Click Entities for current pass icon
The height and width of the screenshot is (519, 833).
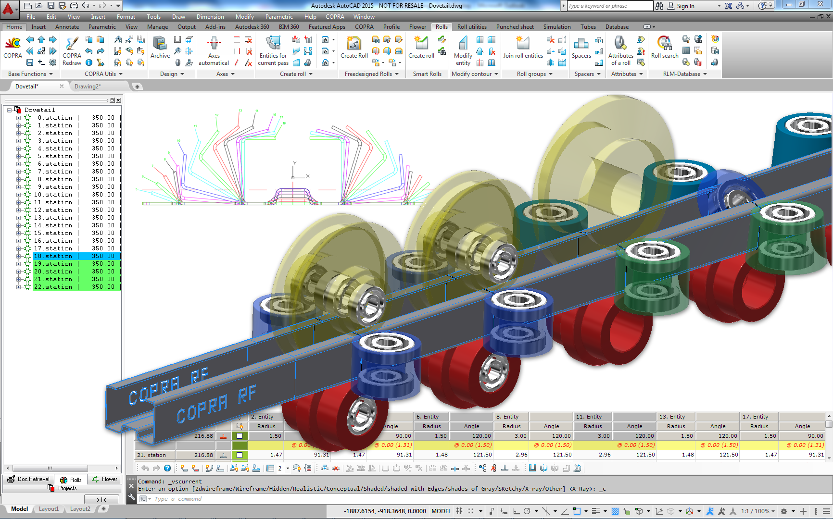273,43
